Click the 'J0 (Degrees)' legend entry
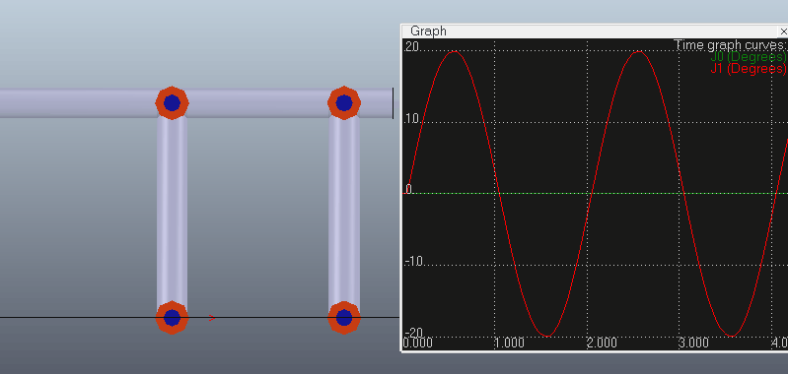788x374 pixels. [748, 57]
